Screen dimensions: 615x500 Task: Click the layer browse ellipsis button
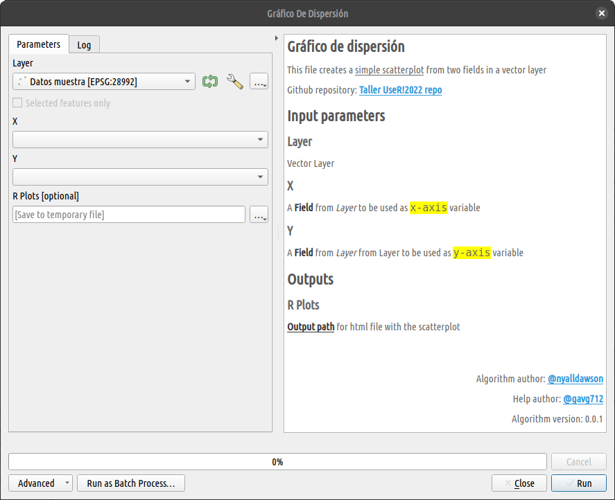(x=259, y=82)
